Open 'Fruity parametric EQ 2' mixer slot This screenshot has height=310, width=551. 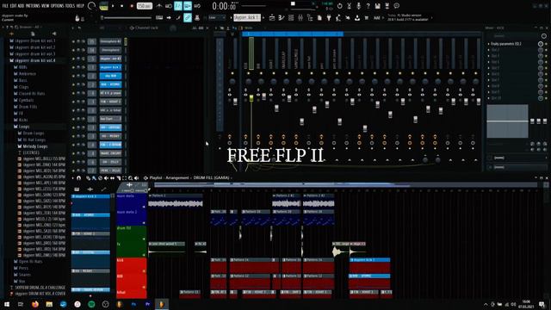[x=505, y=44]
